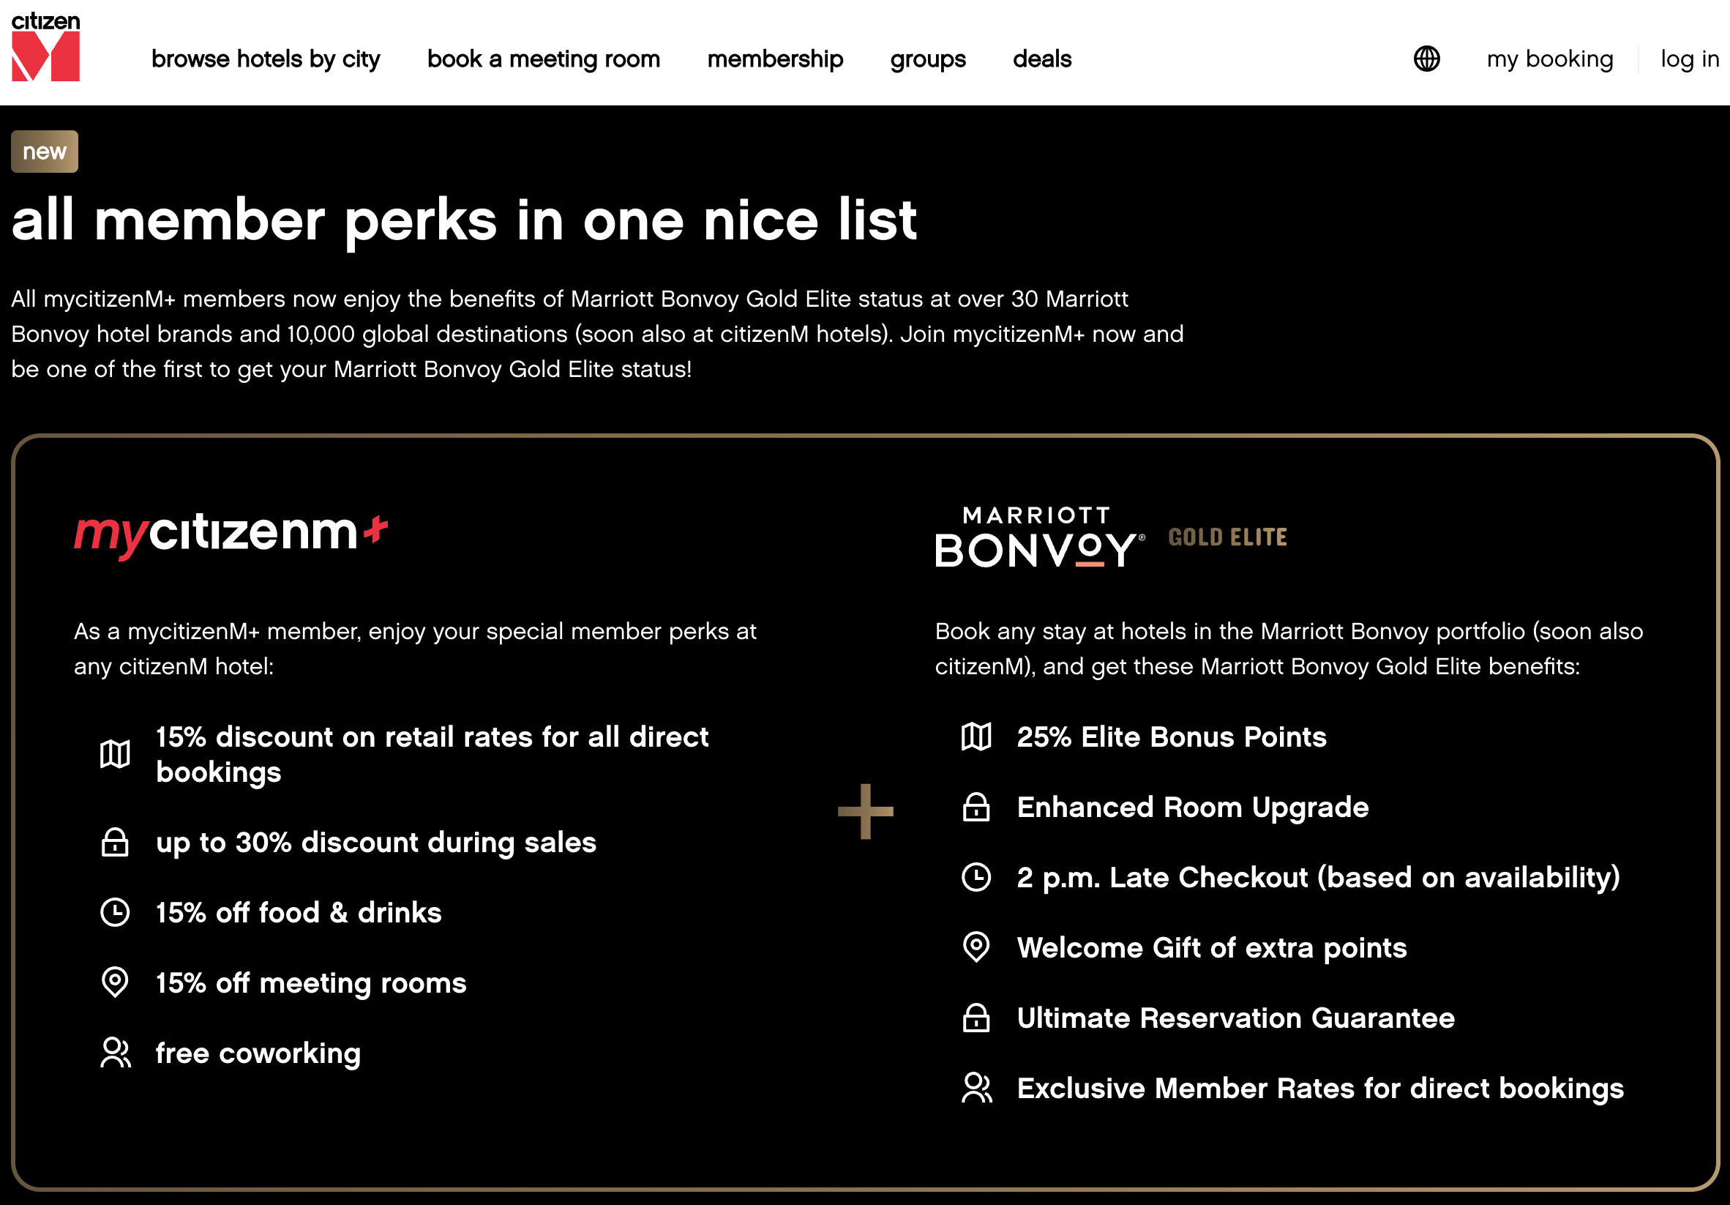The width and height of the screenshot is (1730, 1205).
Task: Click lock icon beside Ultimate Reservation Guarantee
Action: click(976, 1018)
